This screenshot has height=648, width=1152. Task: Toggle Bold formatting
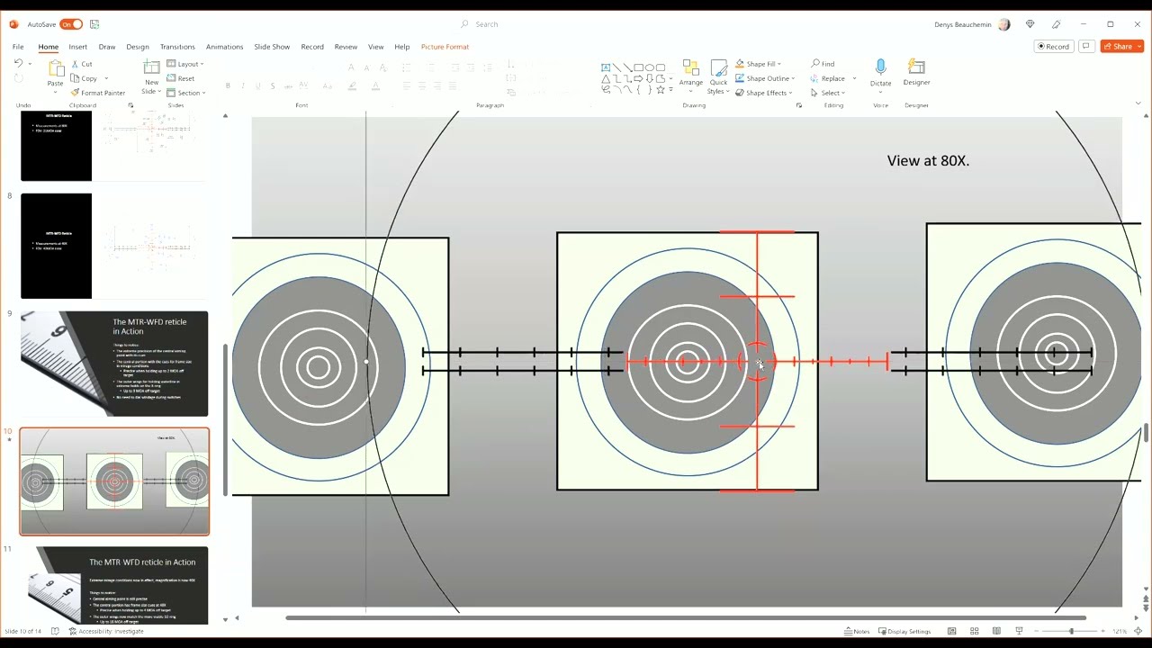tap(228, 86)
